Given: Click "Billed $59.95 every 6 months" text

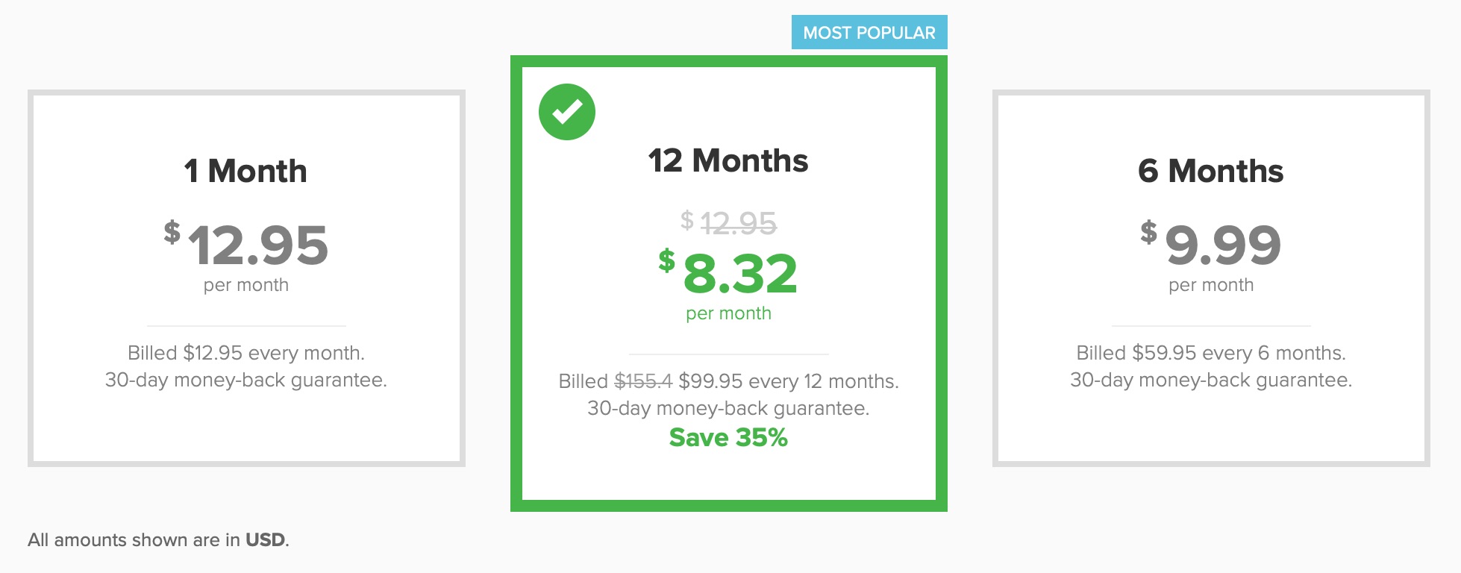Looking at the screenshot, I should tap(1210, 353).
